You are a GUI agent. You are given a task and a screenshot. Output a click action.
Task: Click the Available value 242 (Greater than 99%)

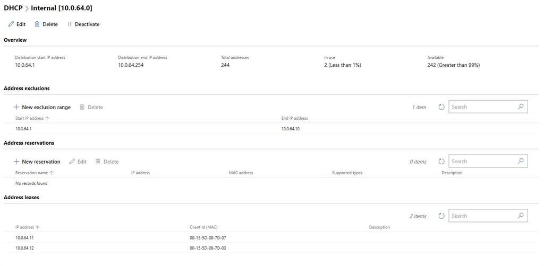coord(454,65)
